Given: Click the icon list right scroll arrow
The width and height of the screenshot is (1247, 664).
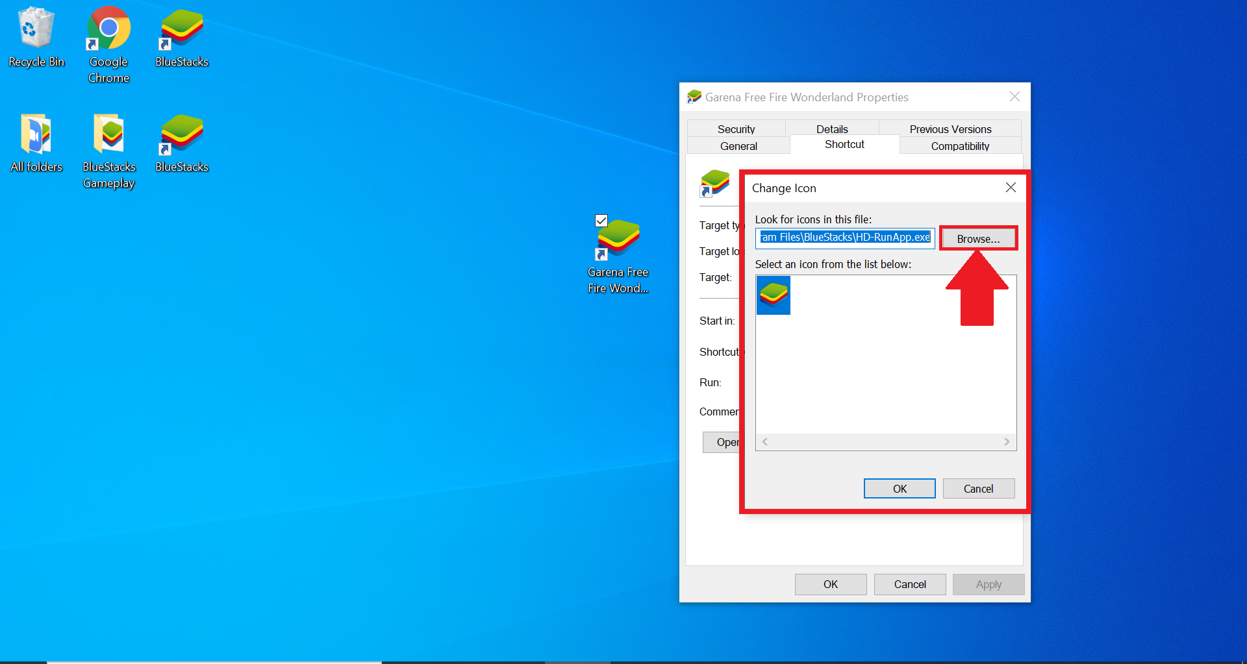Looking at the screenshot, I should pyautogui.click(x=1007, y=441).
